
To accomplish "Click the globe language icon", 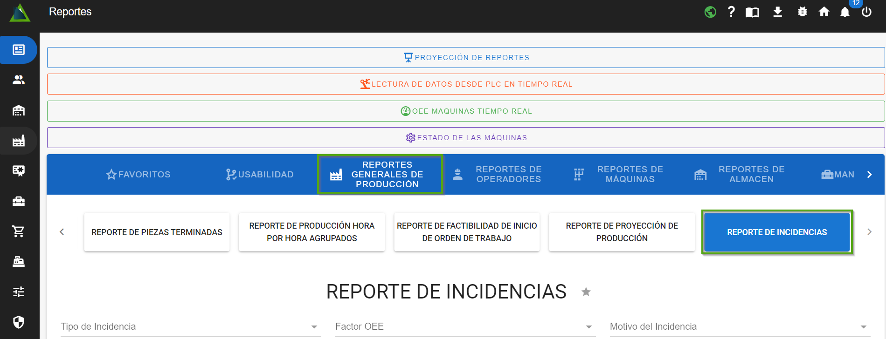I will tap(710, 12).
